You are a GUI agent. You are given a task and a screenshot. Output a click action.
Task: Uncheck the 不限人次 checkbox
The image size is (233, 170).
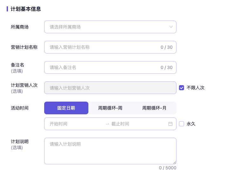coord(182,88)
